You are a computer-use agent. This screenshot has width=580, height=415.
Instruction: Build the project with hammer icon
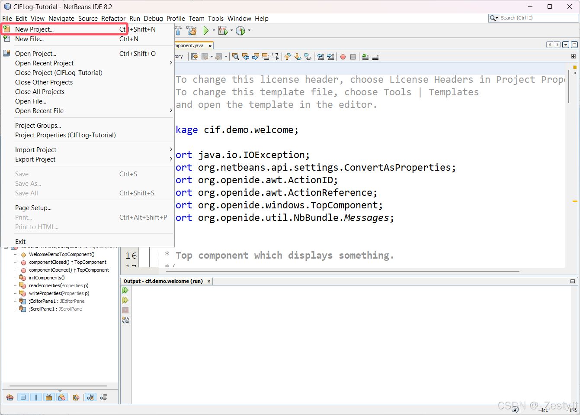click(x=177, y=30)
